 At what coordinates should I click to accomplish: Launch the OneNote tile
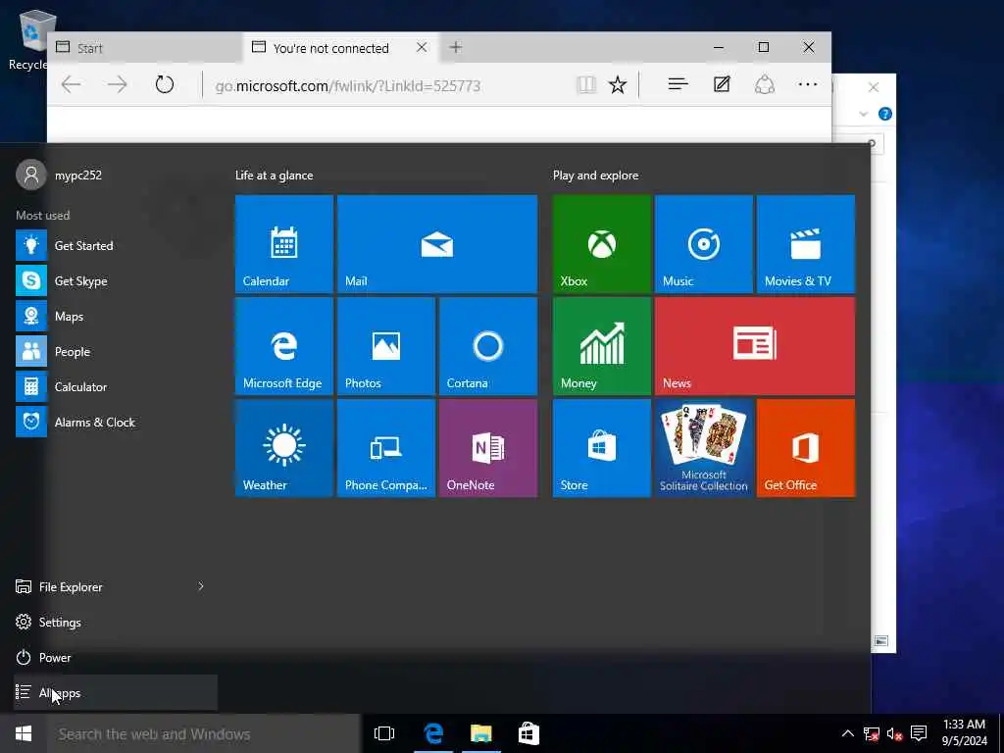click(x=488, y=447)
